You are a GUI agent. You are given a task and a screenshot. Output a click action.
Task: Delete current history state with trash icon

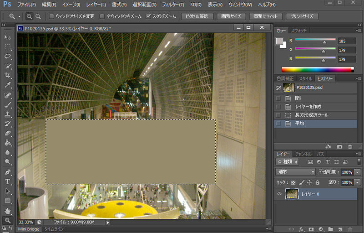coord(350,147)
